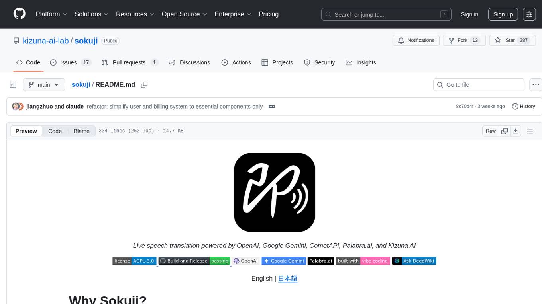Open more file actions ellipsis menu
This screenshot has height=304, width=542.
coord(536,85)
